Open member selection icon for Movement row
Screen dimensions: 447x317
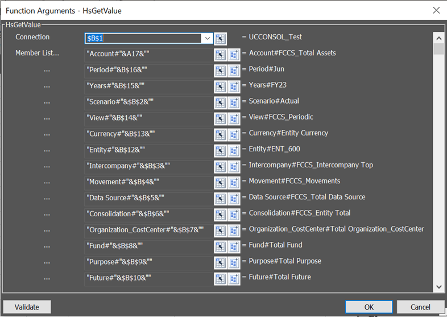click(234, 183)
